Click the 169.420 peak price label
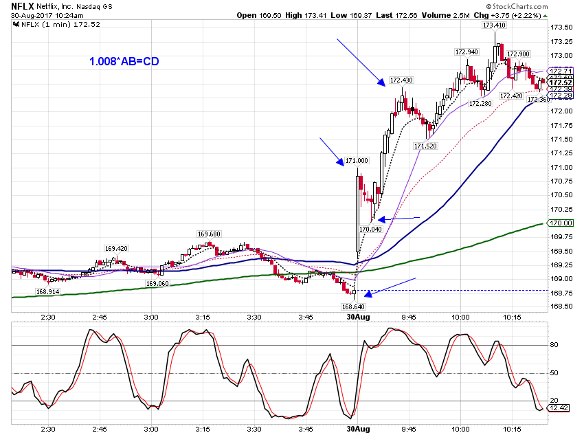Viewport: 584px width, 435px height. pos(116,248)
